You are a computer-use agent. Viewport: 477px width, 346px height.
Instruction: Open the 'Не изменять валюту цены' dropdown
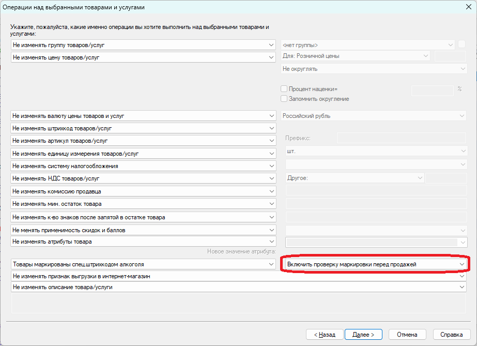(x=143, y=116)
